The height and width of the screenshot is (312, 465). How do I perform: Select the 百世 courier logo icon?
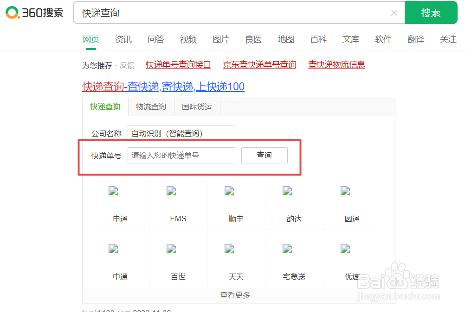pos(171,249)
